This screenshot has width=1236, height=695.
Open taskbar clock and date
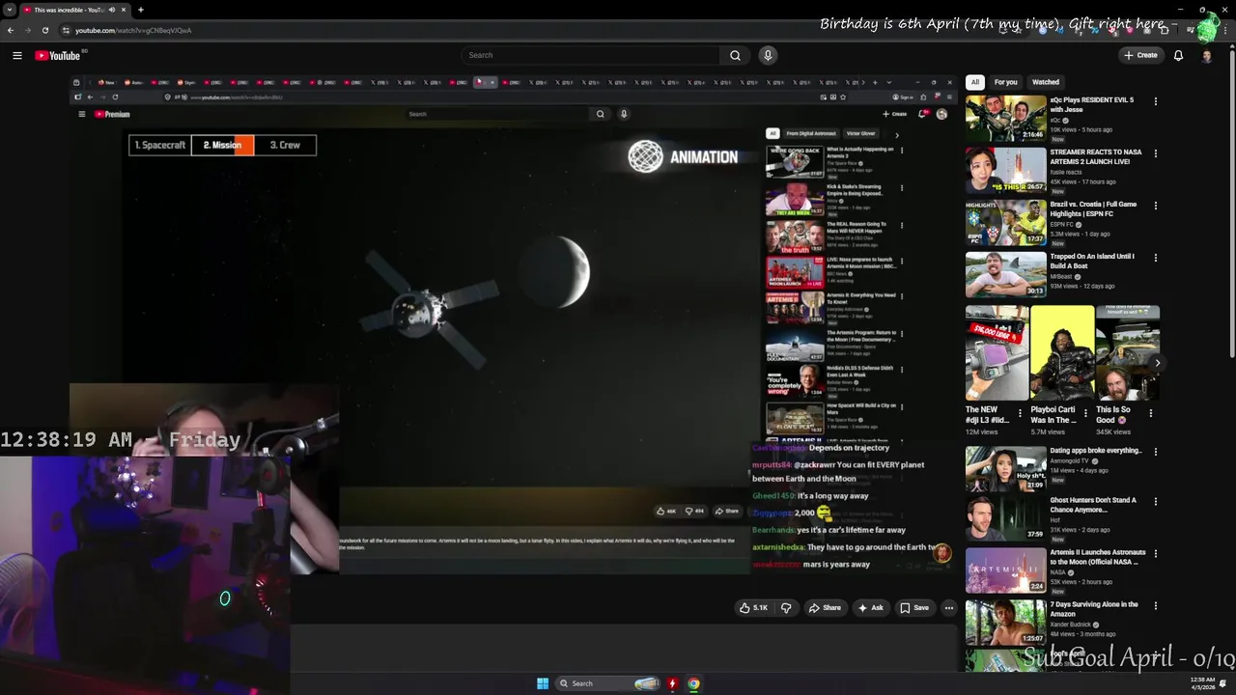[x=1202, y=683]
